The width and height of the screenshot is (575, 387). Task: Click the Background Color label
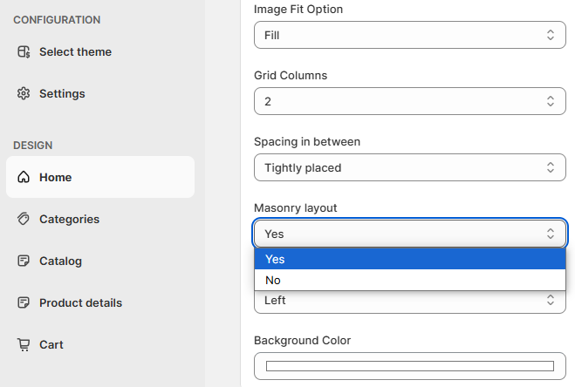(x=302, y=341)
